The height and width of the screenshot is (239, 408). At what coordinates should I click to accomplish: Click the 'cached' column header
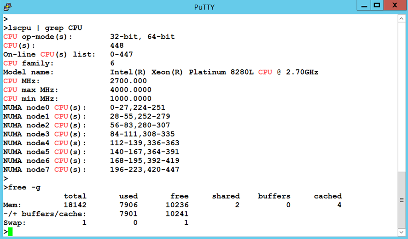(x=327, y=196)
